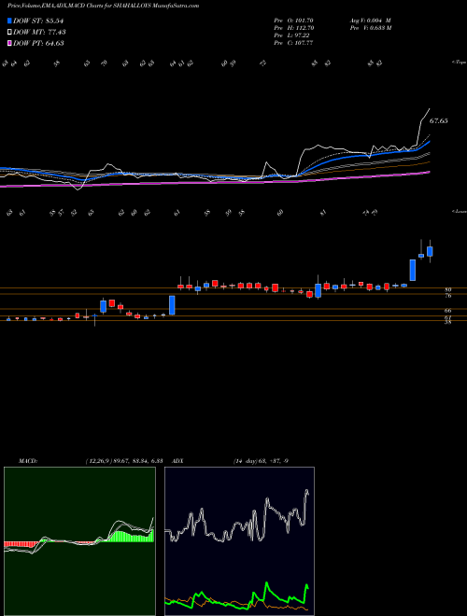Click the DOW MT value label
The height and width of the screenshot is (616, 467).
(x=39, y=33)
